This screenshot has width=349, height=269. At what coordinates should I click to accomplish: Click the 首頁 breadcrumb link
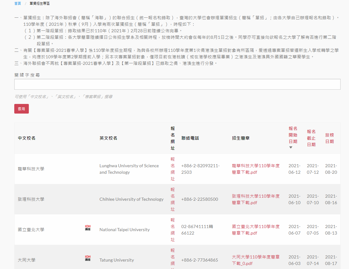tap(18, 3)
